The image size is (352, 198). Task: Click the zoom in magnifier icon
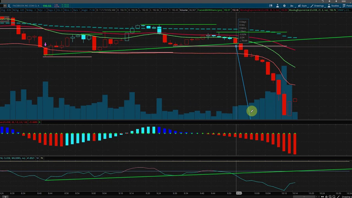(x=330, y=197)
